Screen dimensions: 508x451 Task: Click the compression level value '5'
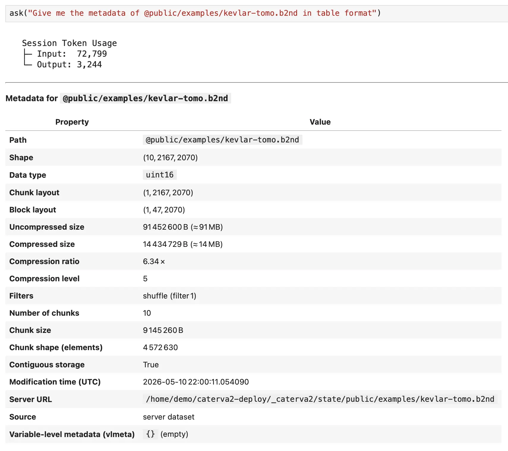coord(145,279)
